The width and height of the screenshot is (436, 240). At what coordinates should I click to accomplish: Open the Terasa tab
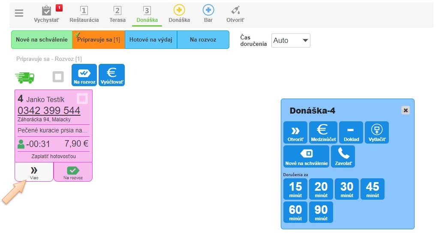pyautogui.click(x=117, y=13)
